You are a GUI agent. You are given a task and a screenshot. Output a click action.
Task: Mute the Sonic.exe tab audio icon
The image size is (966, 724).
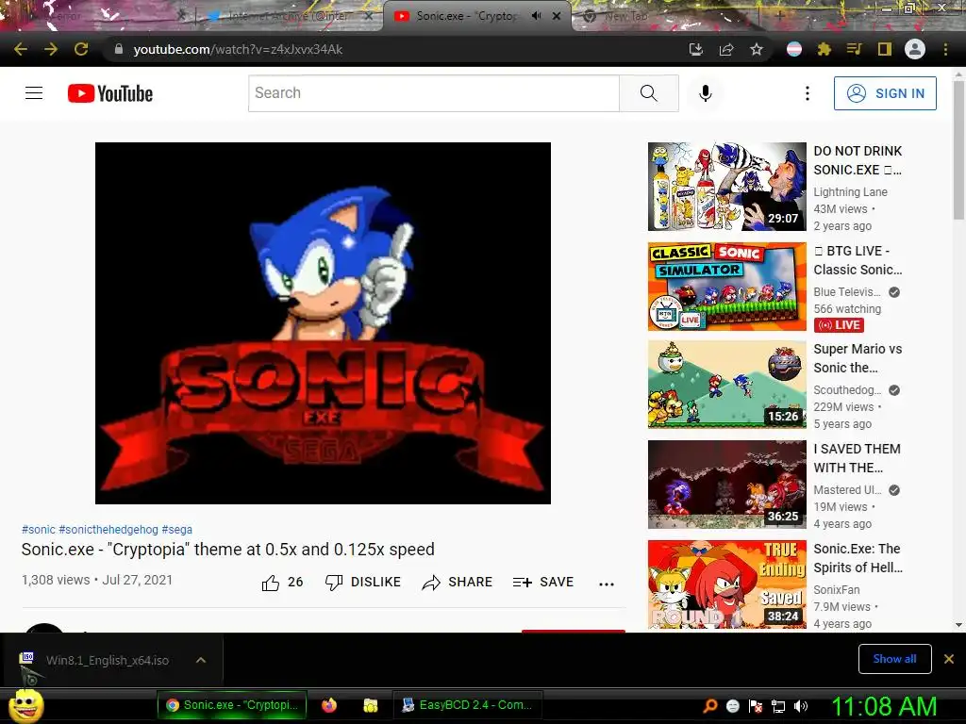pos(536,16)
